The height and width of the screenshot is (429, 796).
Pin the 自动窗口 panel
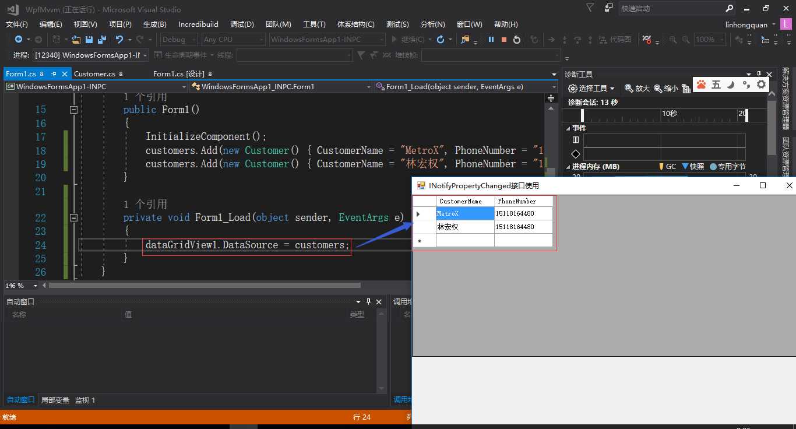(368, 301)
